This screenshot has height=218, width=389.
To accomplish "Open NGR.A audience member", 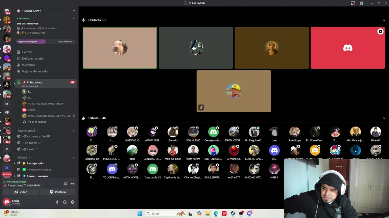I will [274, 171].
